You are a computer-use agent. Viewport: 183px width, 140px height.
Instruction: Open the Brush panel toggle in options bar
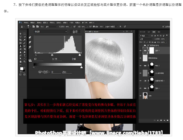[x=34, y=26]
